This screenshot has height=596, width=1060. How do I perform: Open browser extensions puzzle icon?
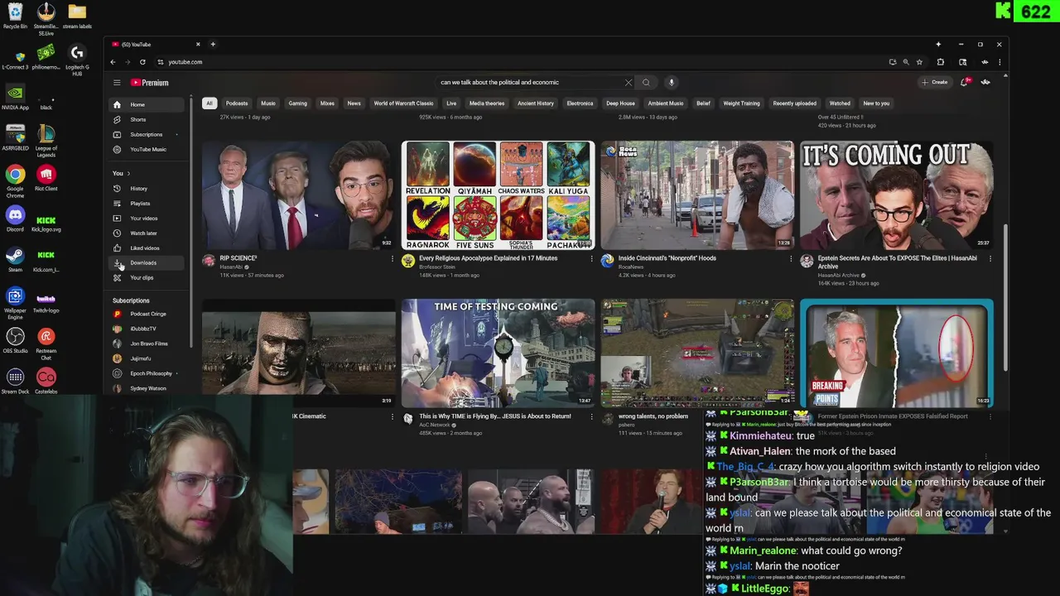[x=940, y=62]
